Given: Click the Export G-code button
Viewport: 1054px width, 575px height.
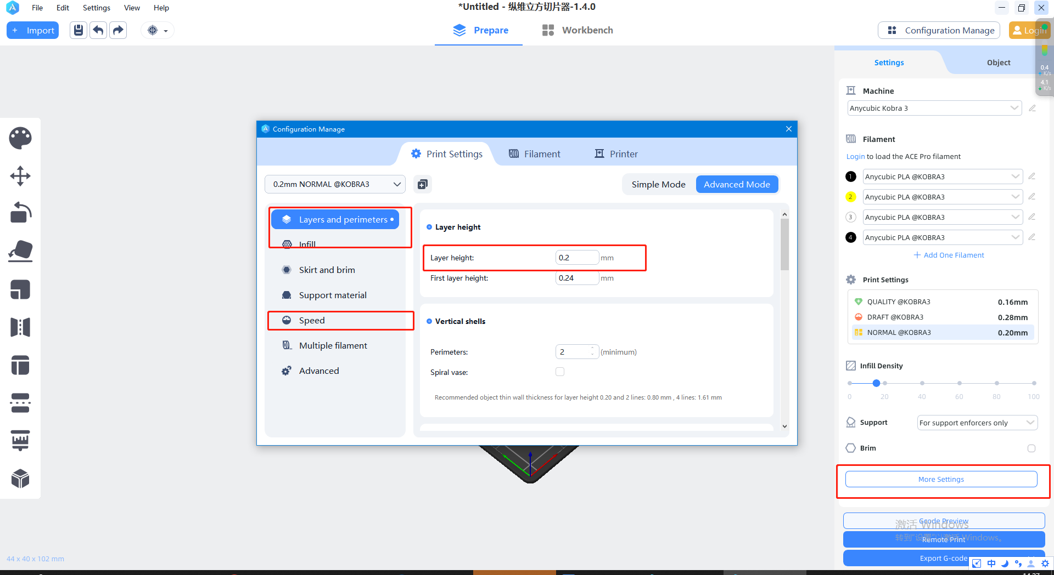Looking at the screenshot, I should [944, 558].
